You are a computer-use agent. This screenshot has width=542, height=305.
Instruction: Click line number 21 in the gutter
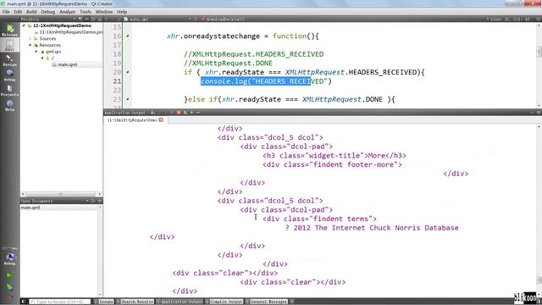[x=117, y=81]
